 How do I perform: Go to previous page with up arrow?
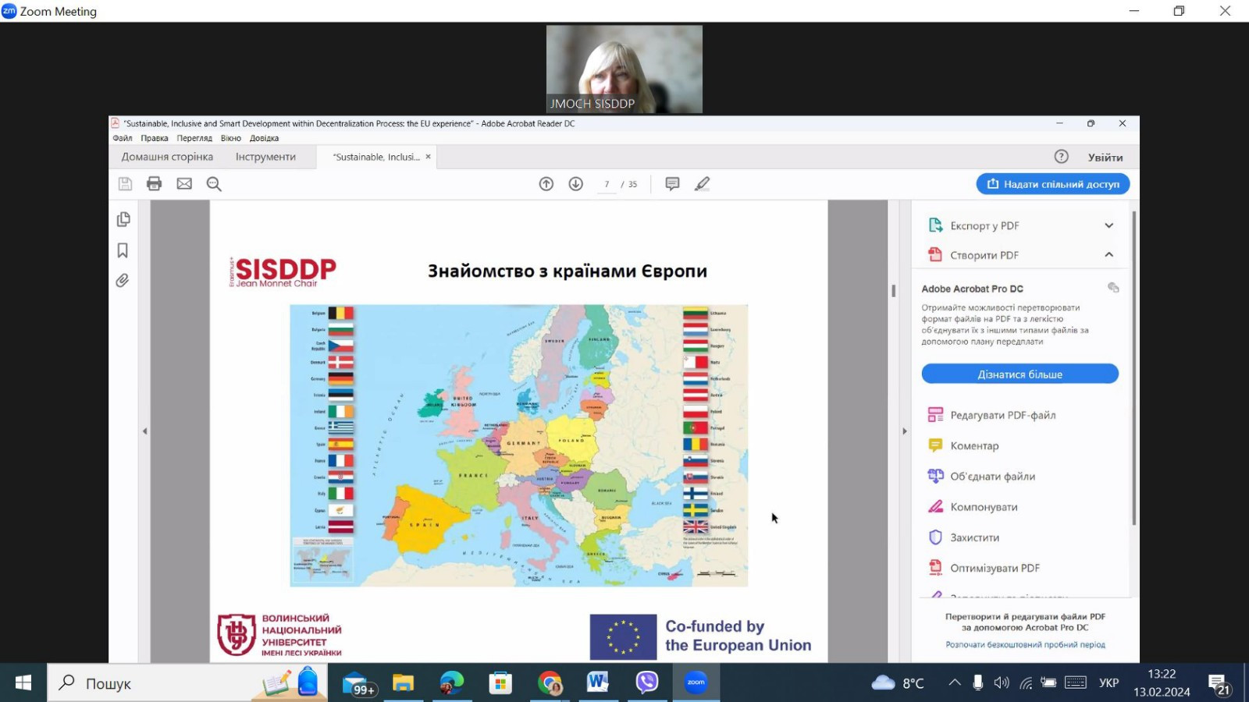[546, 184]
